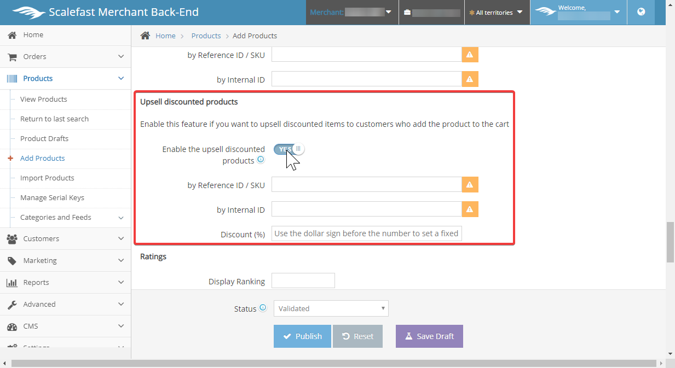Click warning icon beside upsell Internal ID field
Viewport: 675px width, 368px height.
click(x=470, y=209)
